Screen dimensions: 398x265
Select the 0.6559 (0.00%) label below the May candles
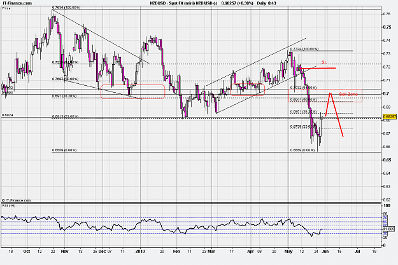(302, 150)
